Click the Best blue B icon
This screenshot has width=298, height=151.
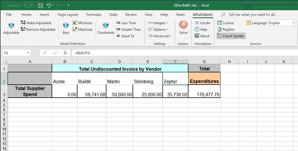click(x=66, y=25)
